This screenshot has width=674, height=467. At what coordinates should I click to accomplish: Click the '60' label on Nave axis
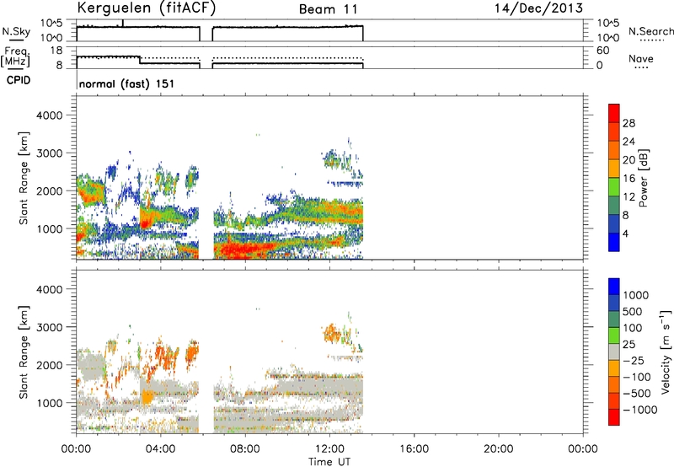602,51
